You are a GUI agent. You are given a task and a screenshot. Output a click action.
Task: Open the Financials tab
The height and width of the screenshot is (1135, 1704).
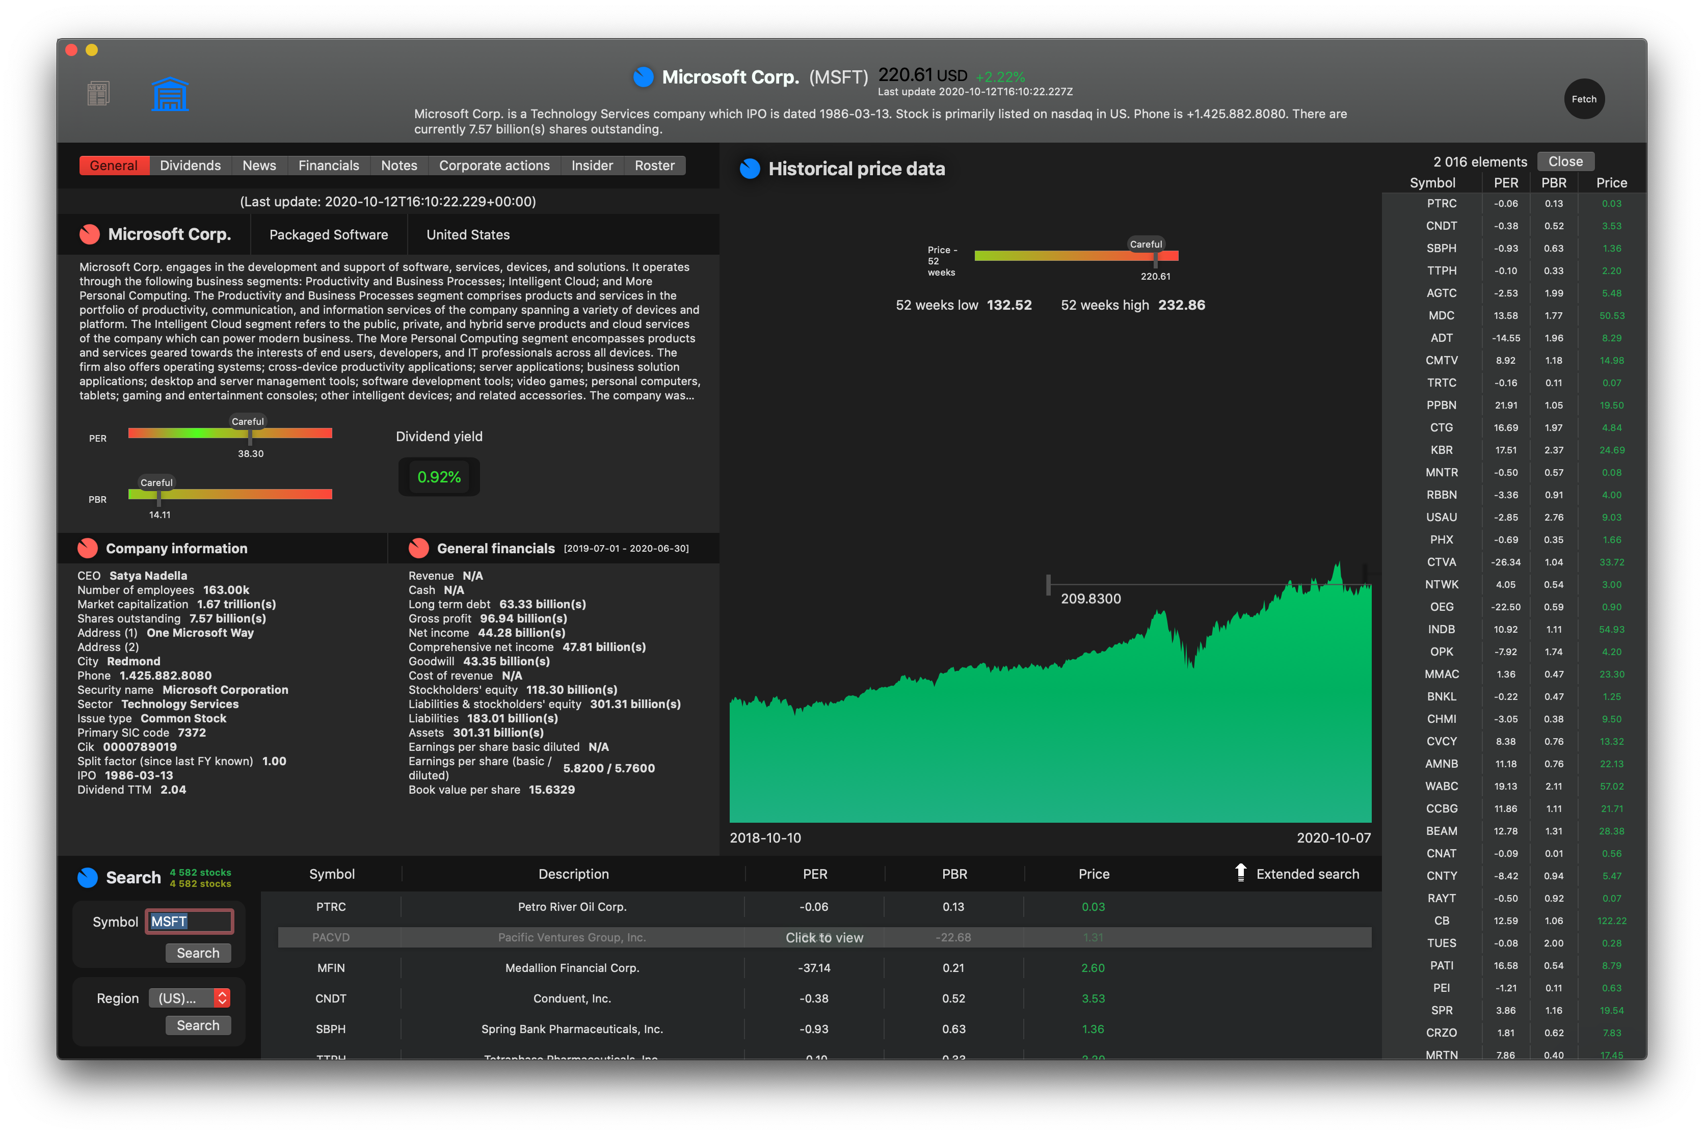pyautogui.click(x=328, y=165)
